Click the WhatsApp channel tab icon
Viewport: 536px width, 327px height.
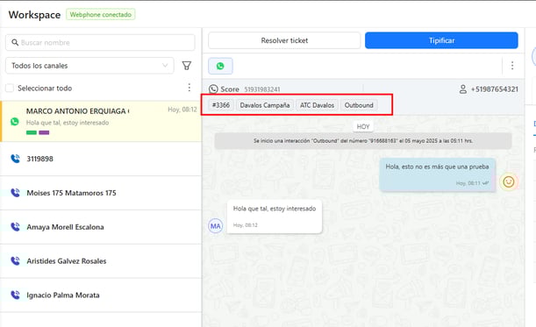click(220, 66)
